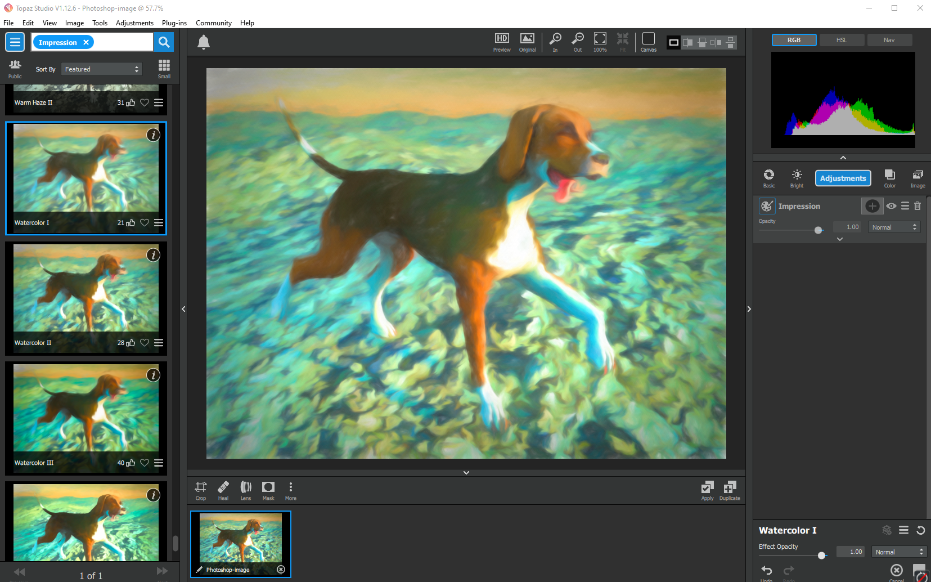Zoom Out of the canvas
Image resolution: width=931 pixels, height=582 pixels.
578,42
